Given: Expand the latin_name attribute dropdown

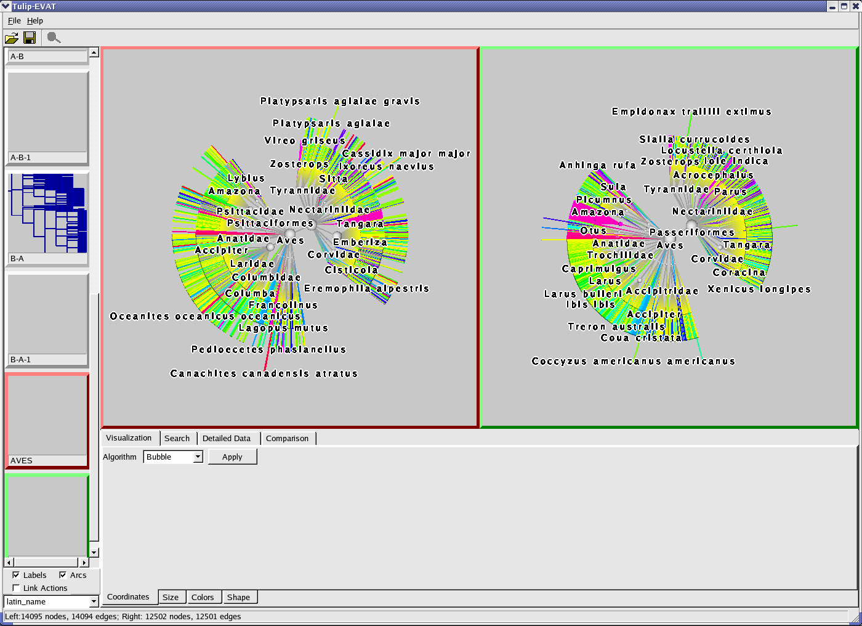Looking at the screenshot, I should pos(94,601).
